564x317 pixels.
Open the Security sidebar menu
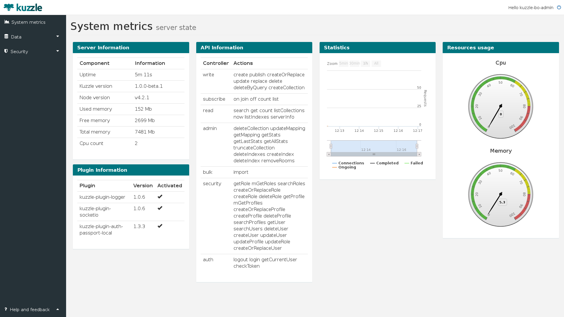click(33, 52)
